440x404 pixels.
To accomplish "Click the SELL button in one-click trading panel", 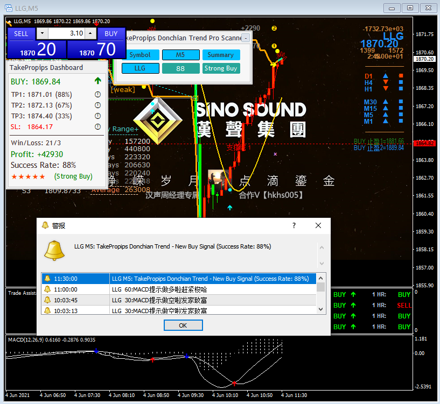I will click(x=21, y=34).
